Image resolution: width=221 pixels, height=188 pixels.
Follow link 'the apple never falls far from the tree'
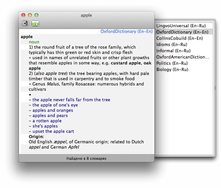point(71,100)
